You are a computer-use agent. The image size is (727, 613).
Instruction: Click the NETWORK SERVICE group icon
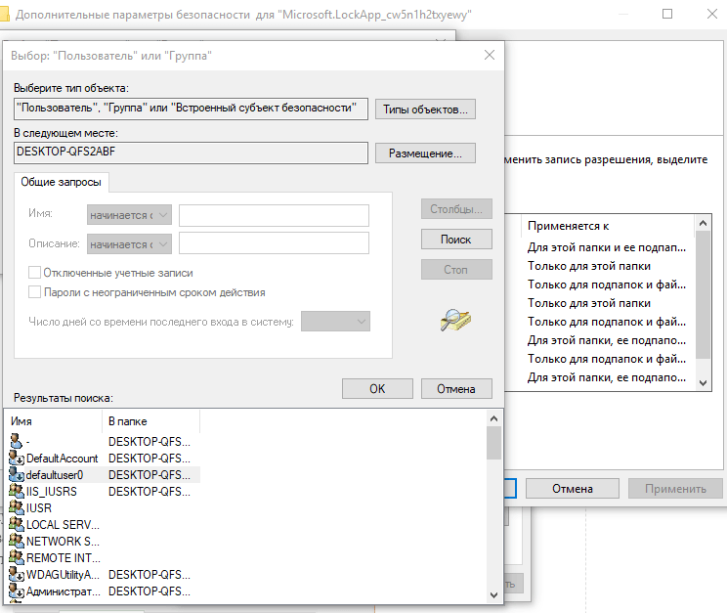[x=17, y=541]
